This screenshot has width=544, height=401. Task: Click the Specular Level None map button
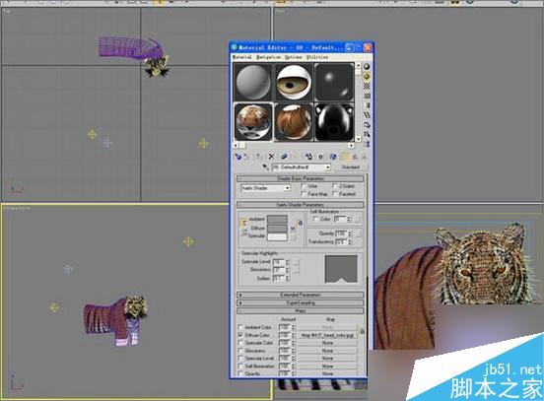tap(327, 359)
